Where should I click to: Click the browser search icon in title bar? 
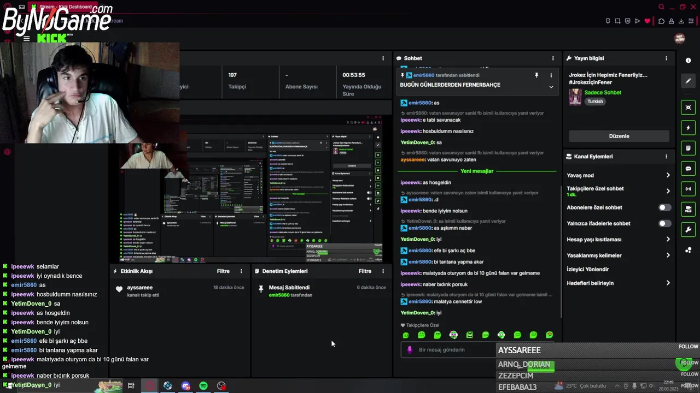point(661,7)
